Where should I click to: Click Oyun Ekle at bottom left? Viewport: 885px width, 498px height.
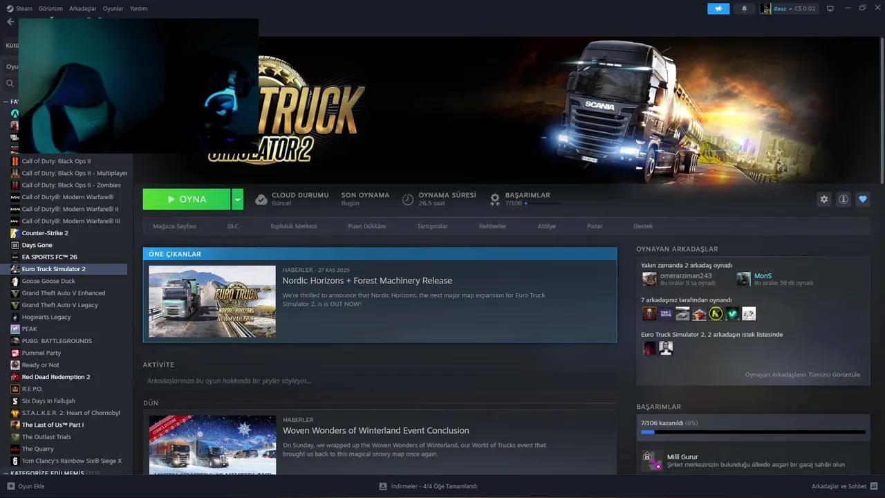click(x=26, y=486)
